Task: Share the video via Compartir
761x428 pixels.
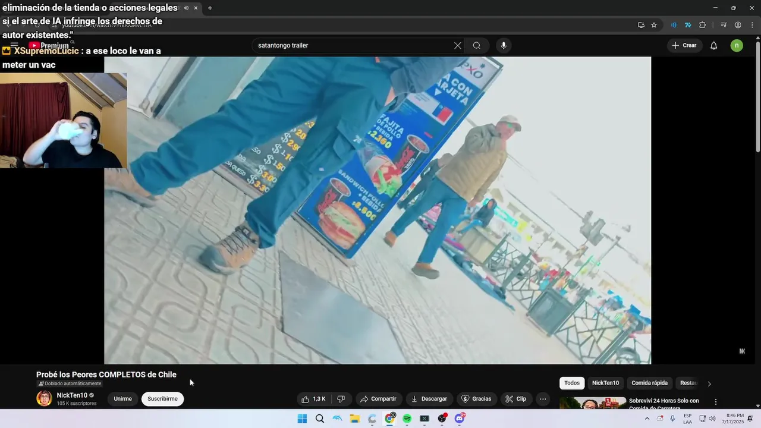Action: tap(379, 399)
